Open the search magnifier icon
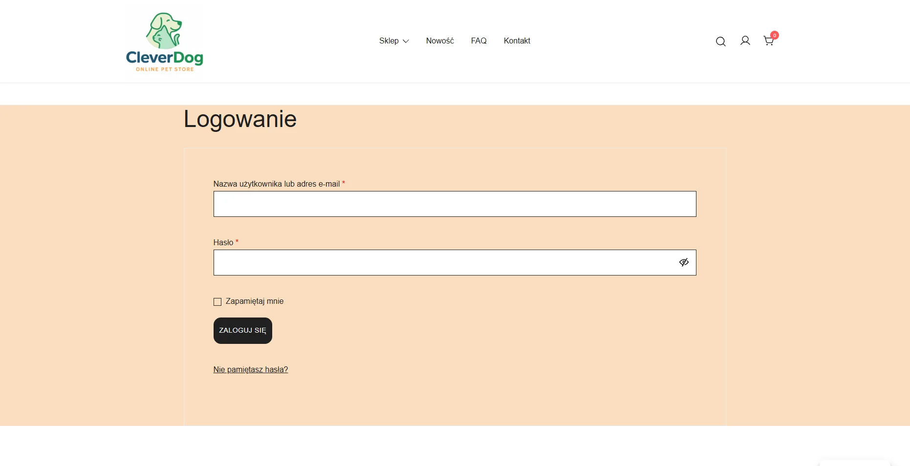The image size is (910, 466). pyautogui.click(x=720, y=42)
